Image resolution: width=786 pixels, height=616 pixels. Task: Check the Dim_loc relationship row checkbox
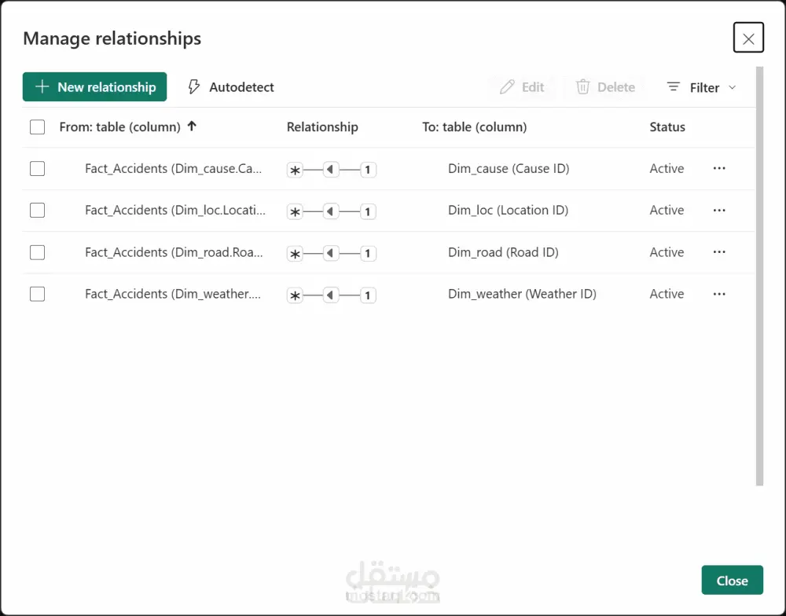click(x=37, y=210)
